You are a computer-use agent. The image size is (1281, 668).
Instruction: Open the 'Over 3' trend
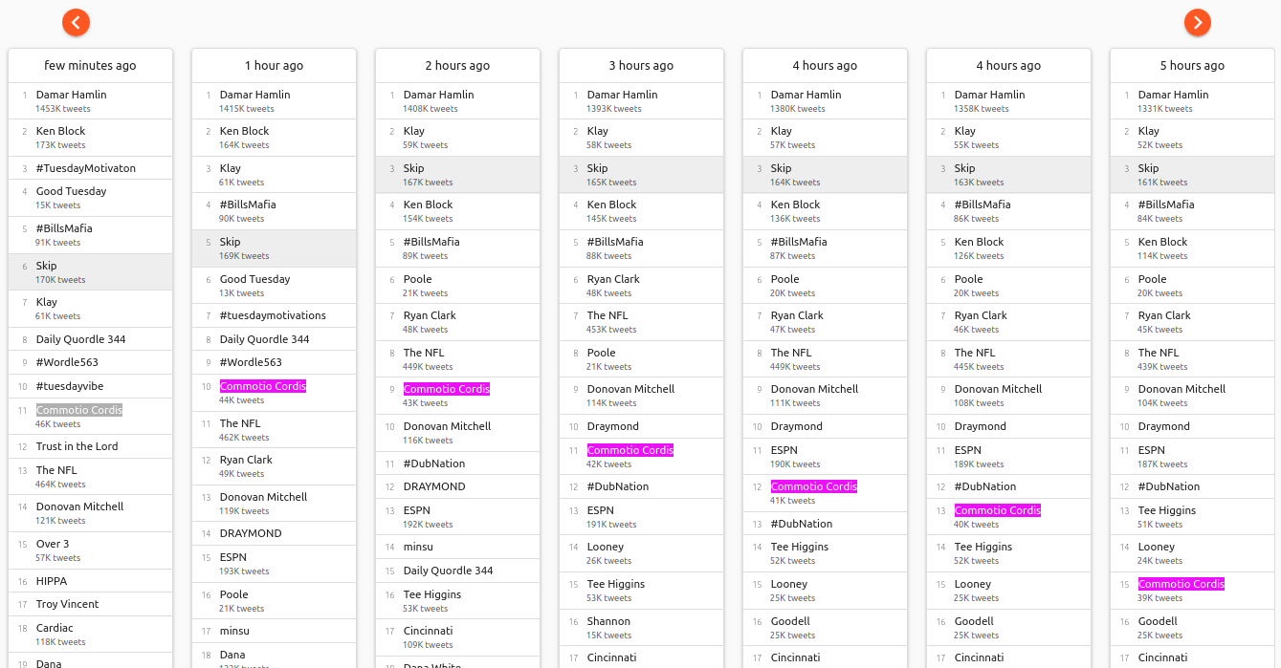coord(91,550)
